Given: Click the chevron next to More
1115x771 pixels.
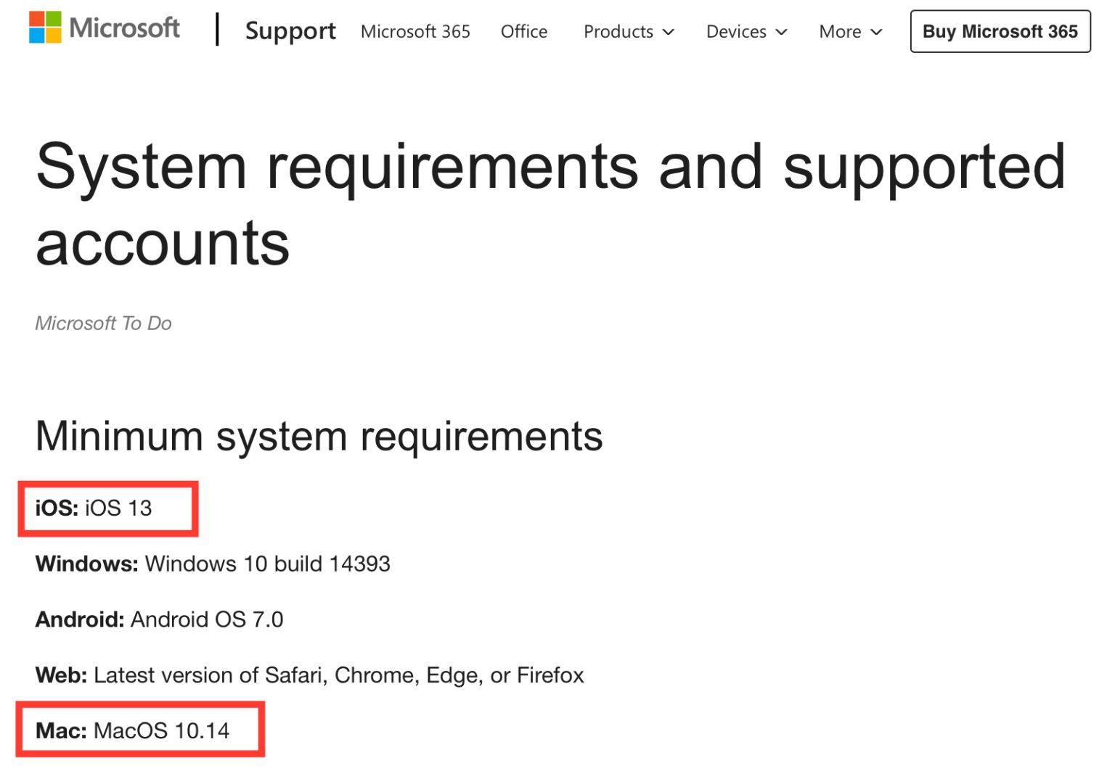Looking at the screenshot, I should point(876,33).
